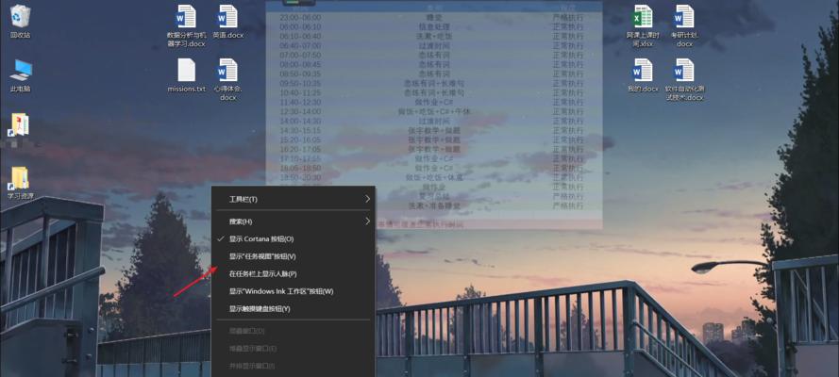Select the 考研计划.docx document icon

tap(684, 25)
